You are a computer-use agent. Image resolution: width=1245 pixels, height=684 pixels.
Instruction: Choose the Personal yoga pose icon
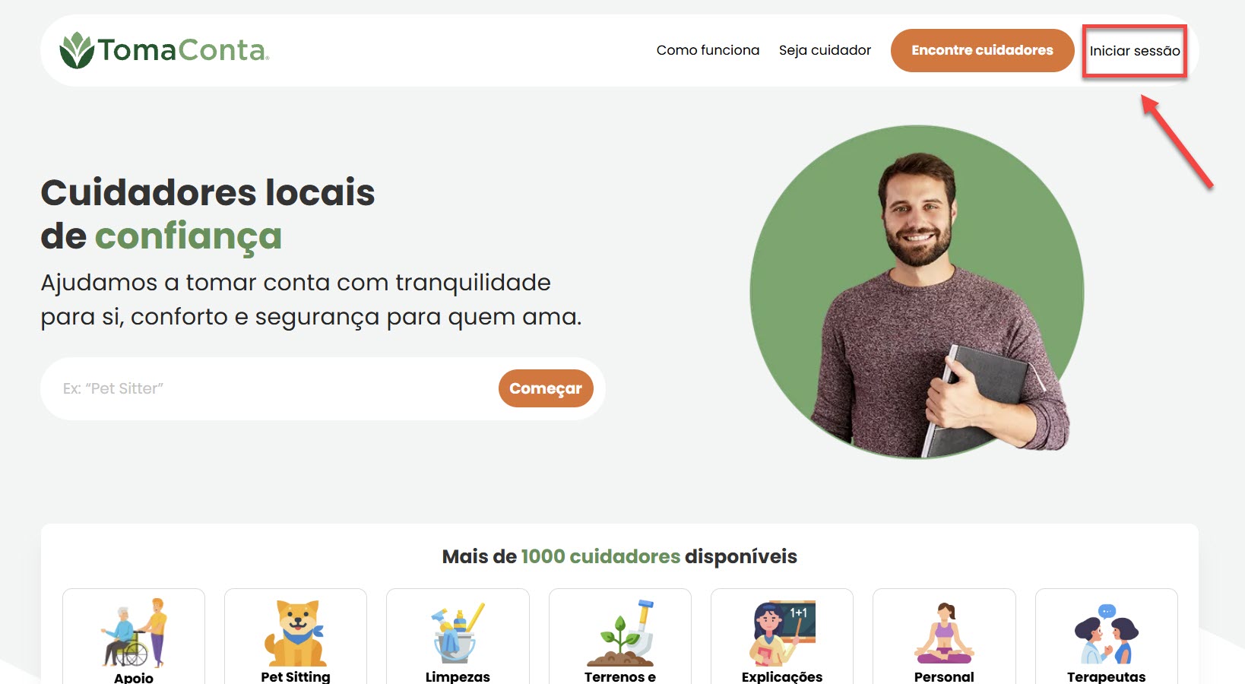[x=944, y=632]
